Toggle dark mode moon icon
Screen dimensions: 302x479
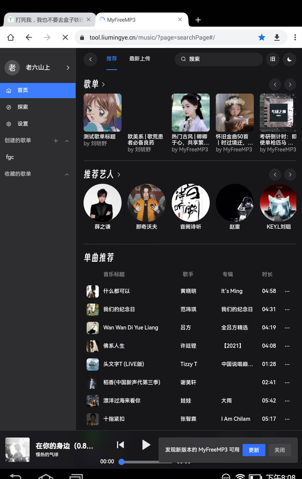(x=289, y=59)
